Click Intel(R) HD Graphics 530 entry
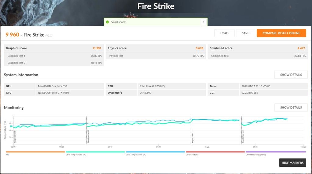 point(52,86)
